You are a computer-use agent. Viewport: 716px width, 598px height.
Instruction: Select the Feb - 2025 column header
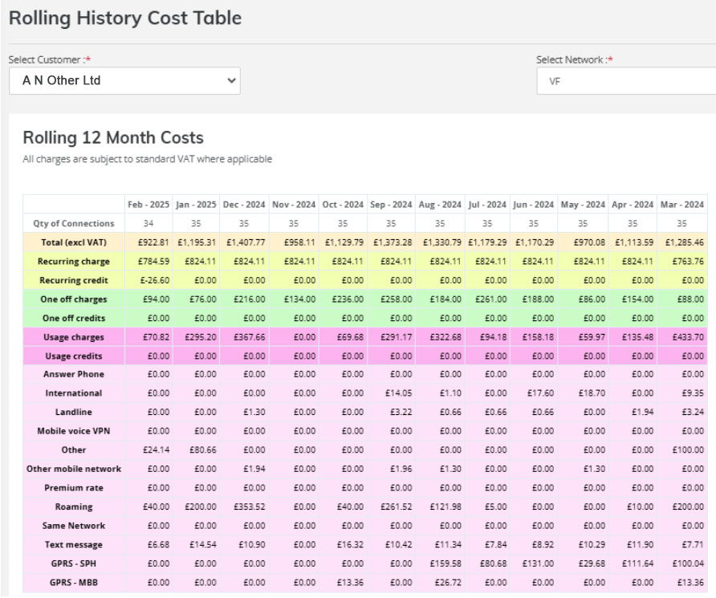pos(148,204)
